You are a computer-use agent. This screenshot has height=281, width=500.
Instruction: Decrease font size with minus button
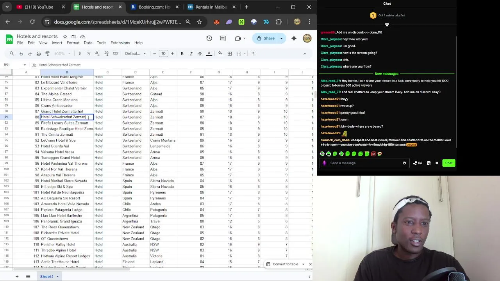click(155, 53)
